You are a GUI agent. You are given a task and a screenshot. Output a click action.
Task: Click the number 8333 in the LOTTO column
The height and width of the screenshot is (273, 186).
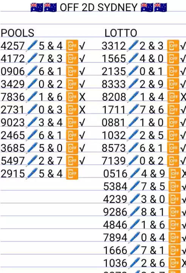pos(114,84)
